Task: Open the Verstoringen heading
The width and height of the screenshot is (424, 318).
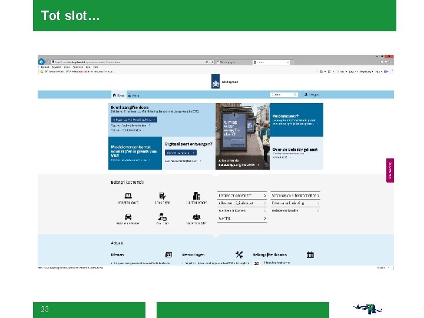Action: pyautogui.click(x=193, y=254)
